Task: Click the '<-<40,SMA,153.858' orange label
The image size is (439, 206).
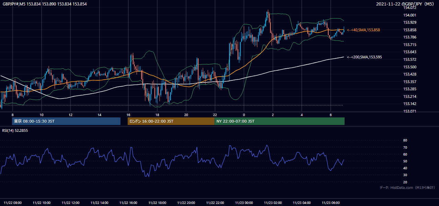Action: (x=363, y=30)
